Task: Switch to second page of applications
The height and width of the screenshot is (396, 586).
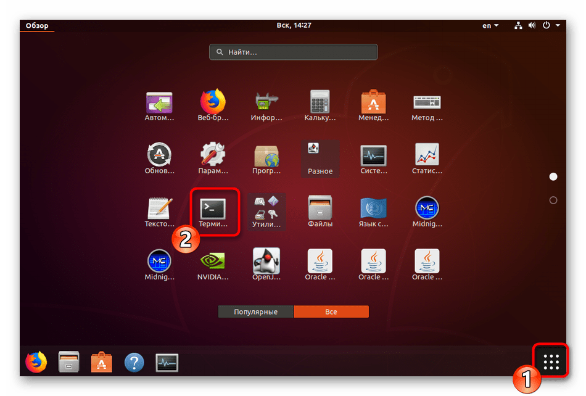Action: 553,200
